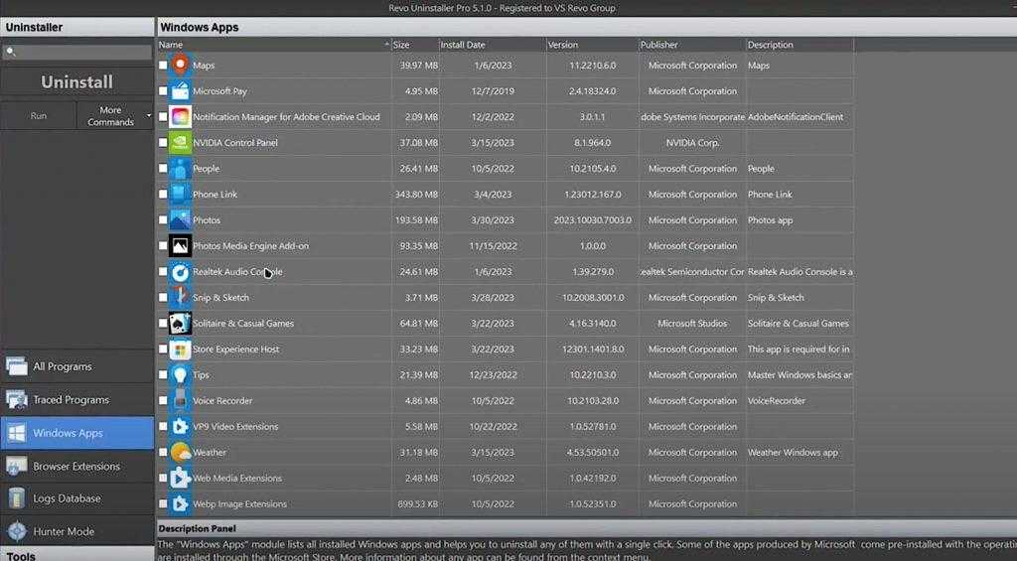Switch to All Programs section
The width and height of the screenshot is (1017, 561).
[77, 366]
